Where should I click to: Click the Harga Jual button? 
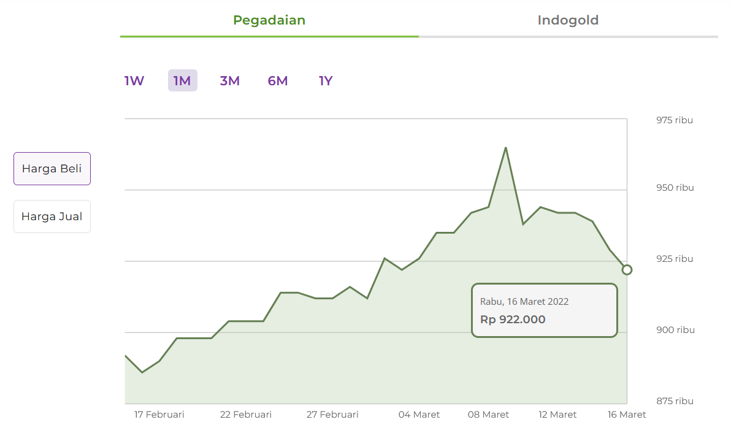click(52, 216)
